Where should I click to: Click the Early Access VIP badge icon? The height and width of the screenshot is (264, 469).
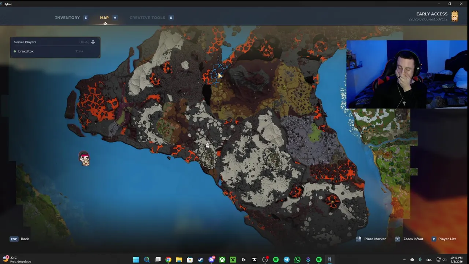[455, 16]
